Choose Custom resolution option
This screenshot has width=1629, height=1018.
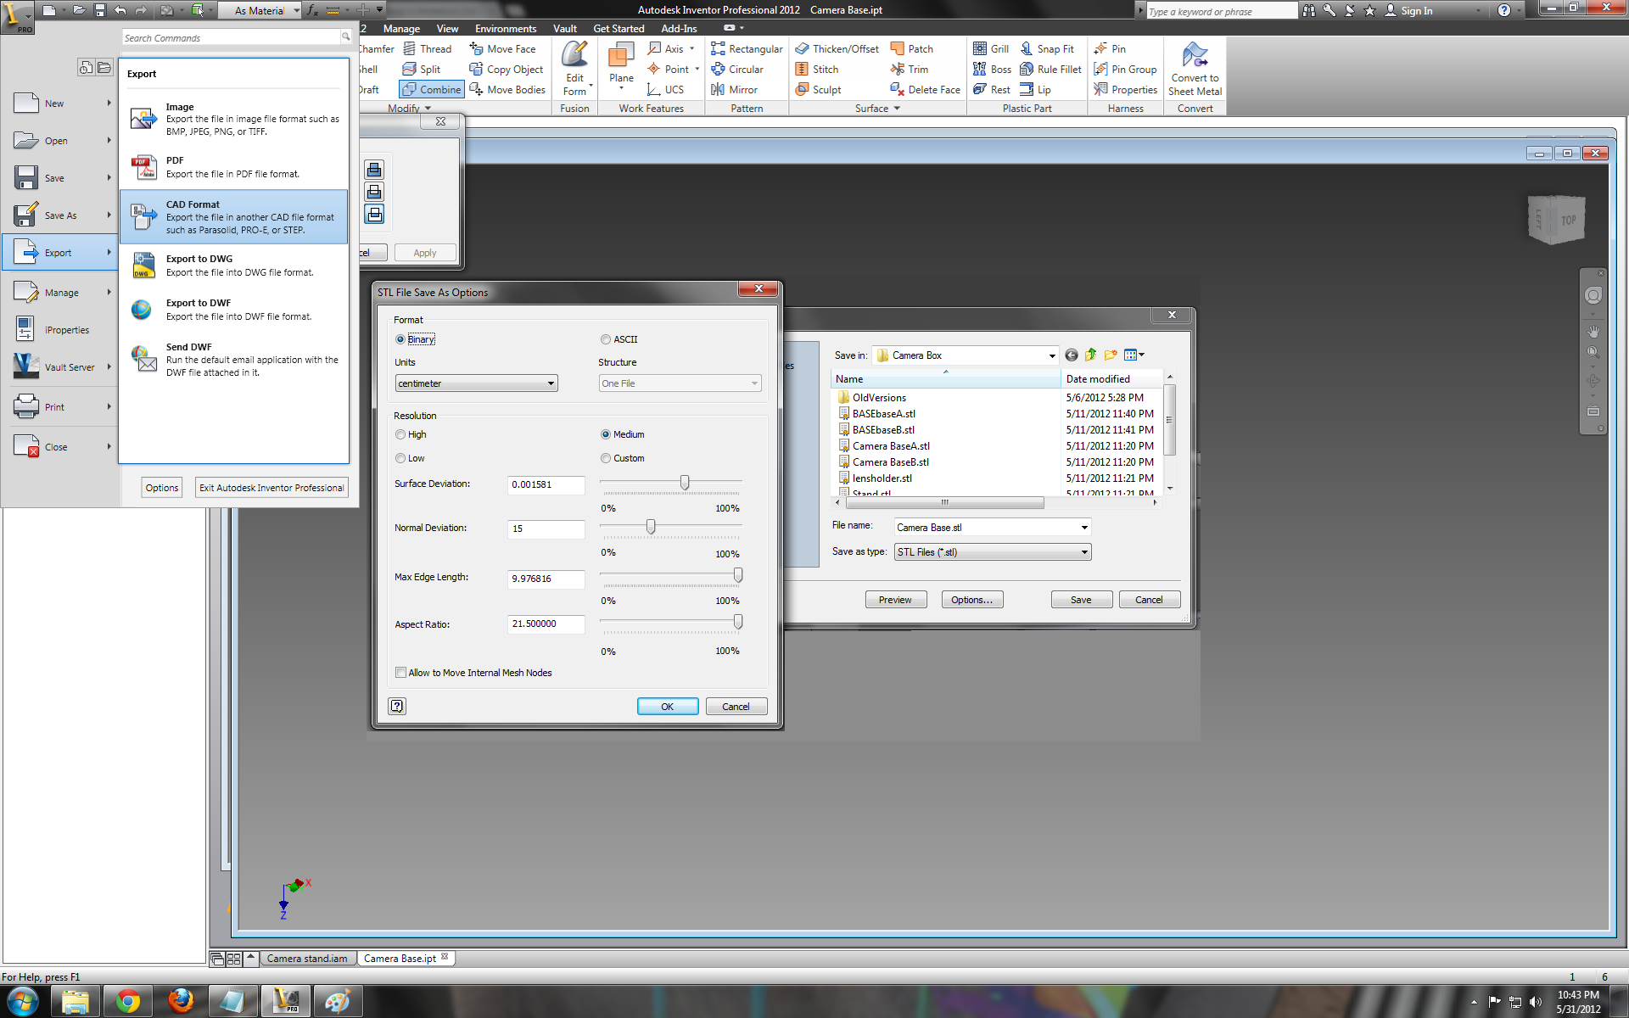coord(606,458)
